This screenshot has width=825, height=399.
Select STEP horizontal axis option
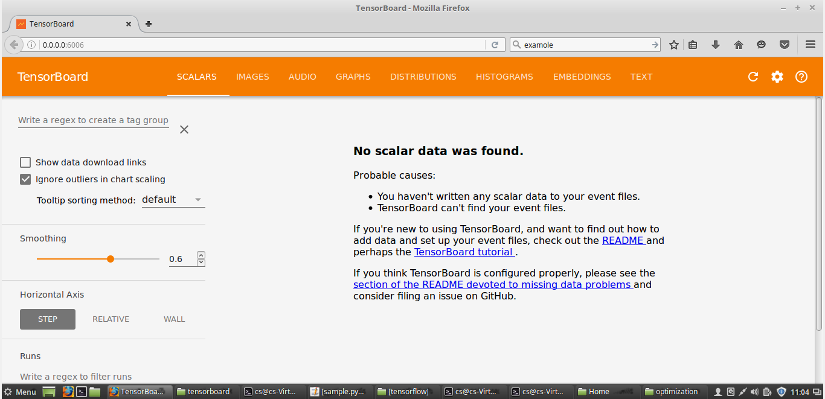coord(48,319)
